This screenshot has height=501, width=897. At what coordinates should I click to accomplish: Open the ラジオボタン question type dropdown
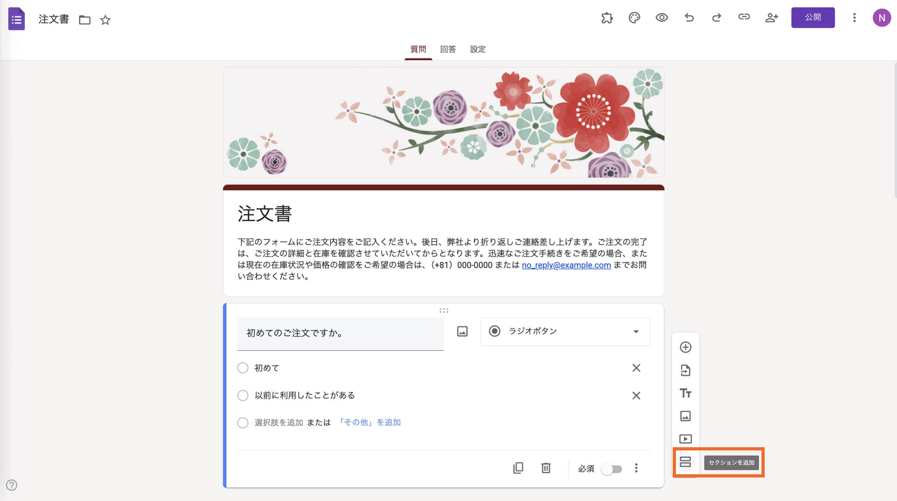coord(565,331)
